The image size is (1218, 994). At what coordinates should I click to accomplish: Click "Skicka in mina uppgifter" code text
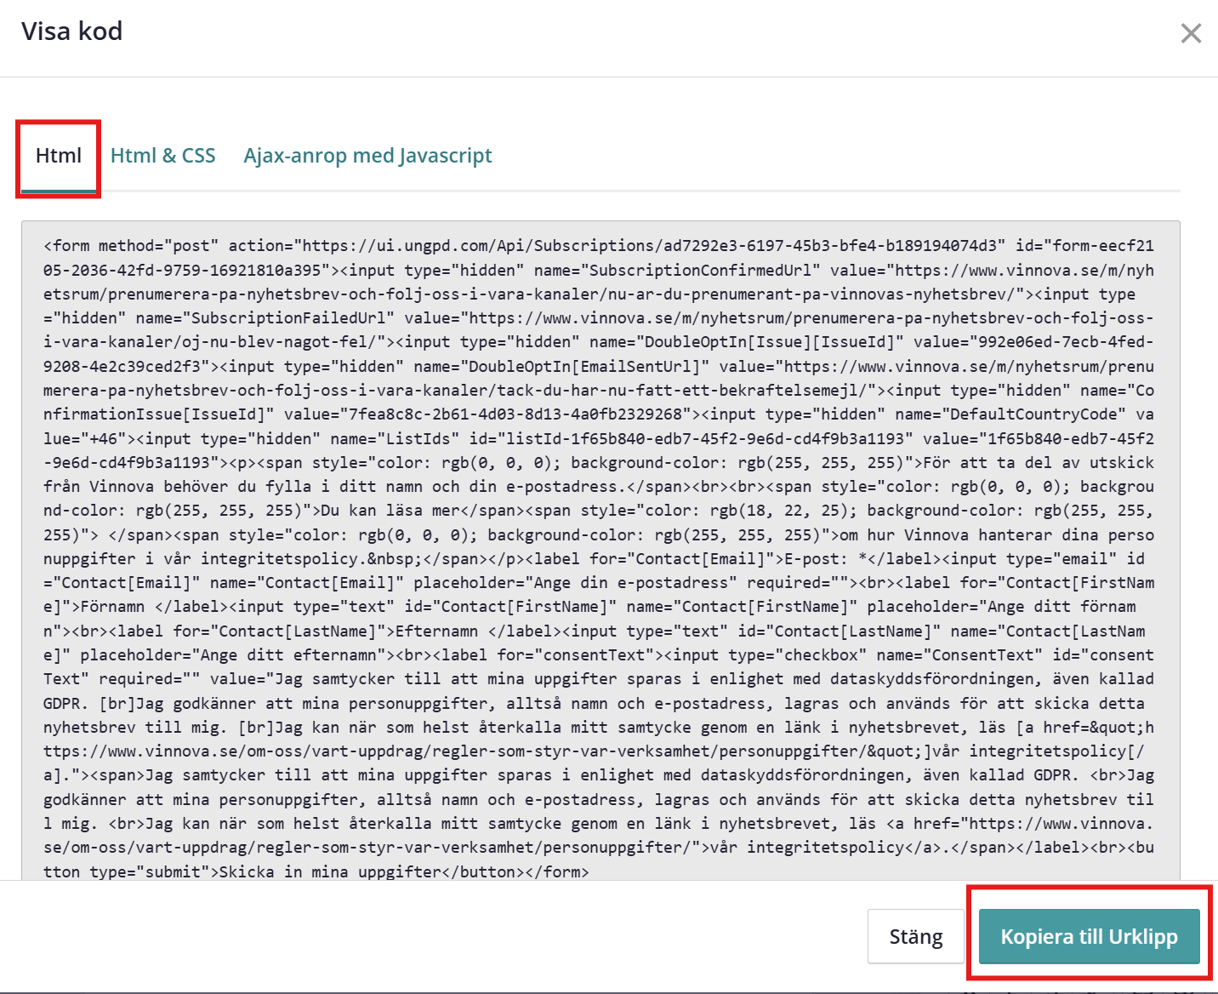(x=331, y=872)
